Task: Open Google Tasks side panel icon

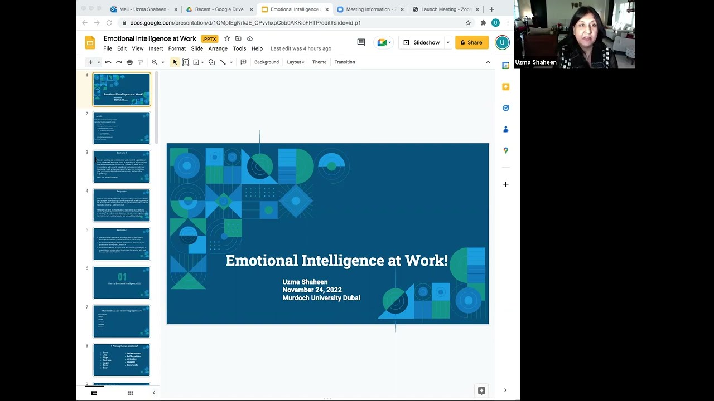Action: [506, 108]
